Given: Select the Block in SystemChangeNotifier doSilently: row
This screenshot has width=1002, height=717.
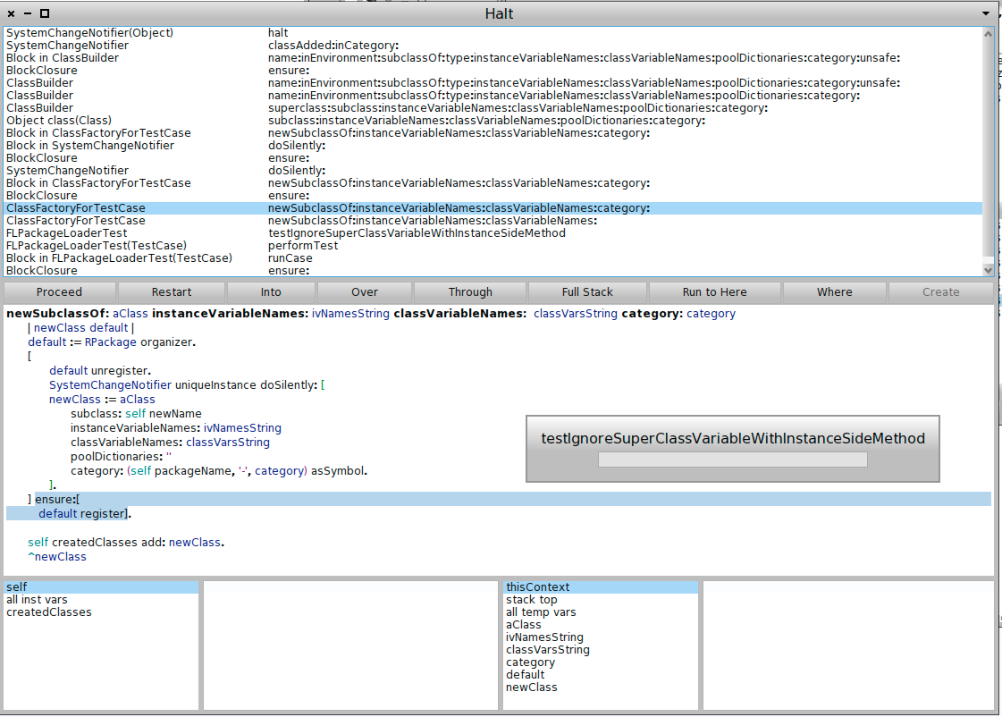Looking at the screenshot, I should pos(493,146).
